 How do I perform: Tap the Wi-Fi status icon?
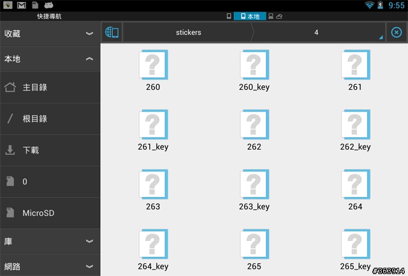[x=370, y=5]
